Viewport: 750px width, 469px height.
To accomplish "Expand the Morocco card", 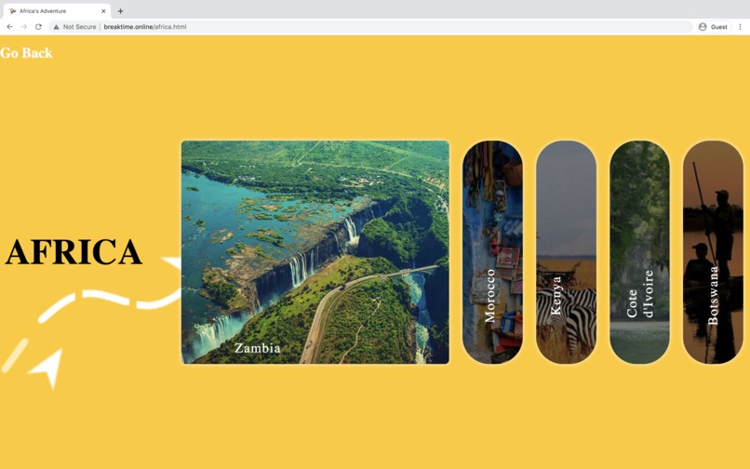I will pos(492,252).
